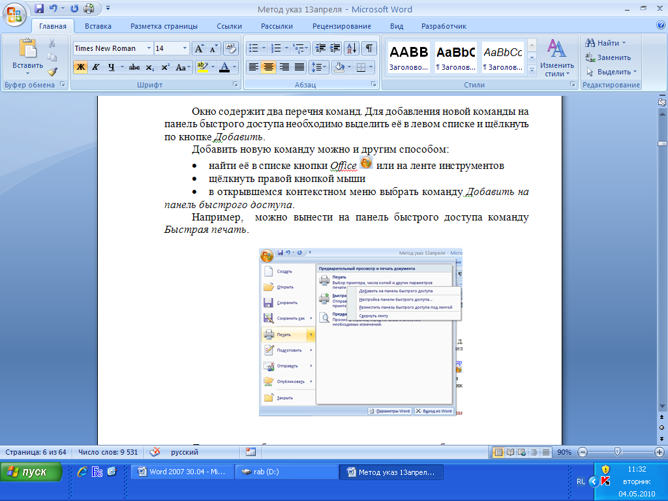Open Рецензирование ribbon tab
Screen dimensions: 668x501
pyautogui.click(x=342, y=26)
